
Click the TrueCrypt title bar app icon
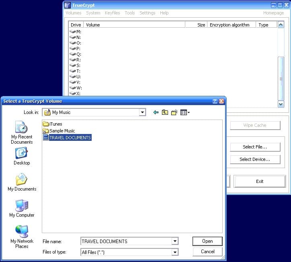click(x=68, y=5)
